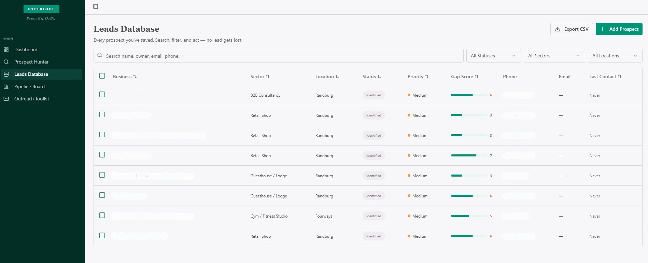The image size is (648, 263).
Task: Toggle the sidebar collapse icon
Action: click(x=96, y=6)
